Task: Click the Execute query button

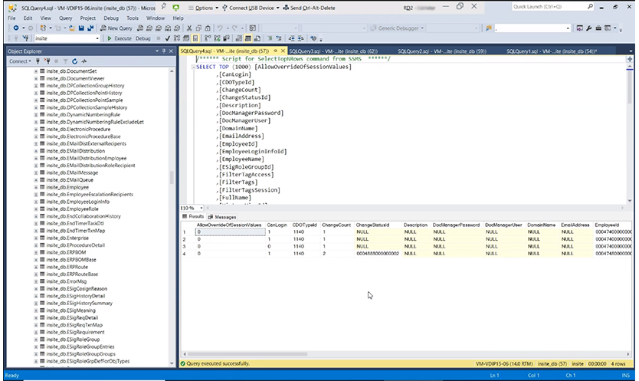Action: pos(120,38)
